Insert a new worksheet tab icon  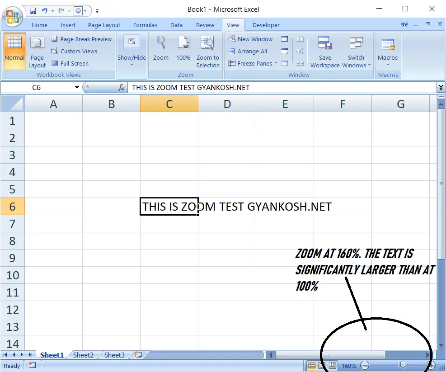point(138,355)
